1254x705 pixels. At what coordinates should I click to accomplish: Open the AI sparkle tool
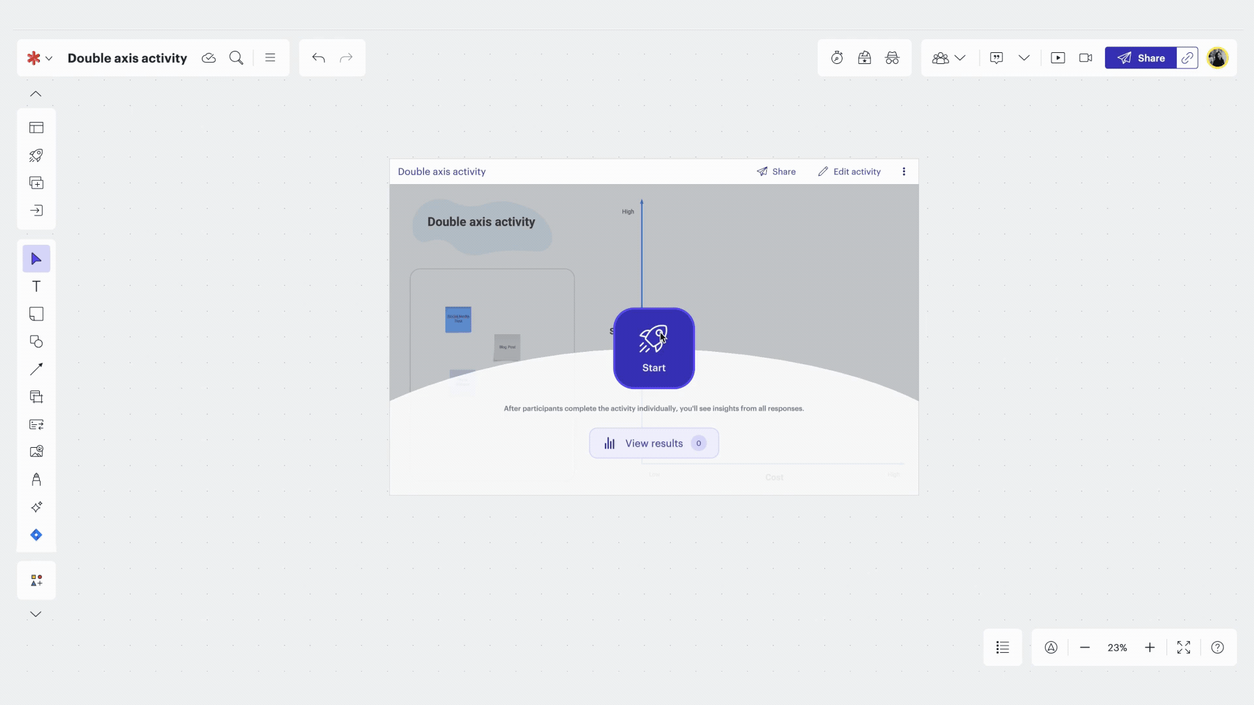click(37, 507)
